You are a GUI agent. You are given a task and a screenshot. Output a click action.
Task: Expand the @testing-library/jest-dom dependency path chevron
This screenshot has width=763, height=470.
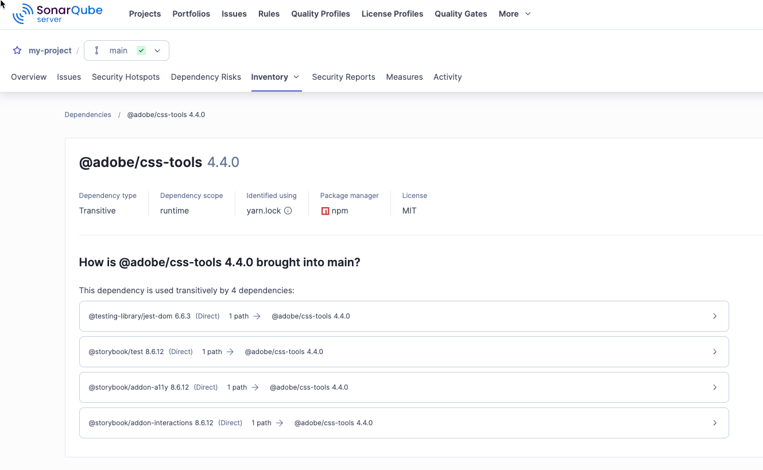[714, 316]
